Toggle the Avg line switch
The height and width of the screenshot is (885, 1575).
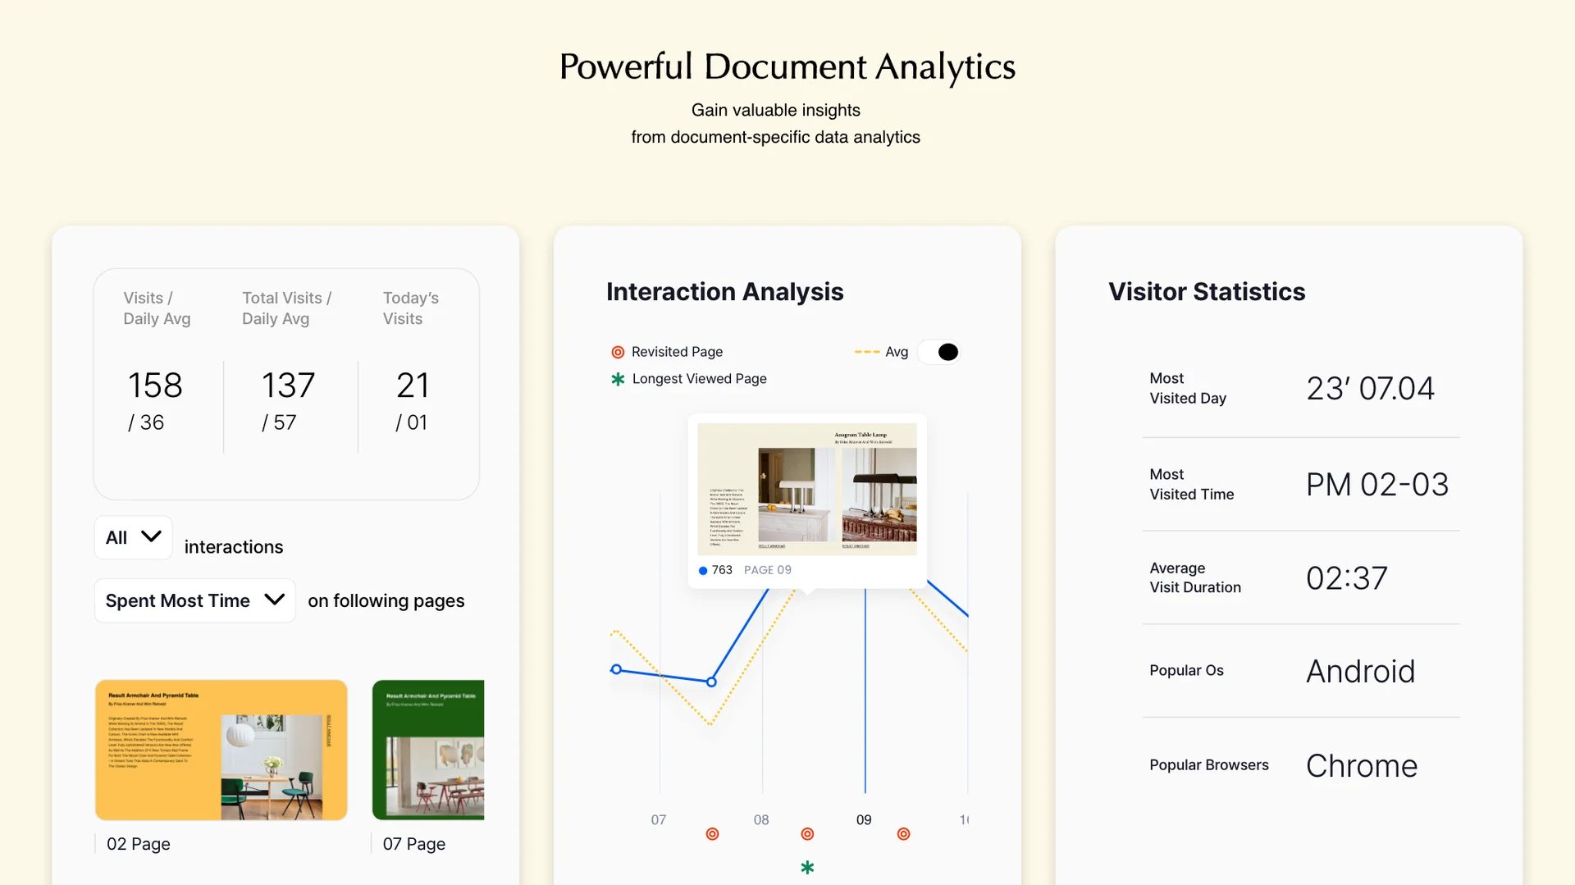coord(939,352)
